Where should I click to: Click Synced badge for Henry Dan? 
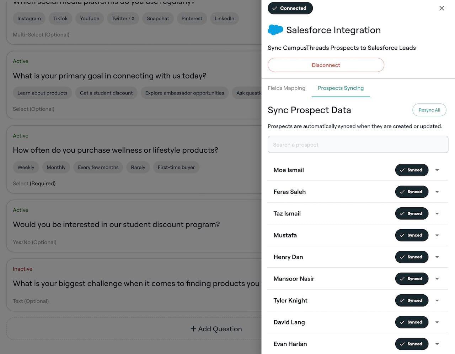coord(411,257)
